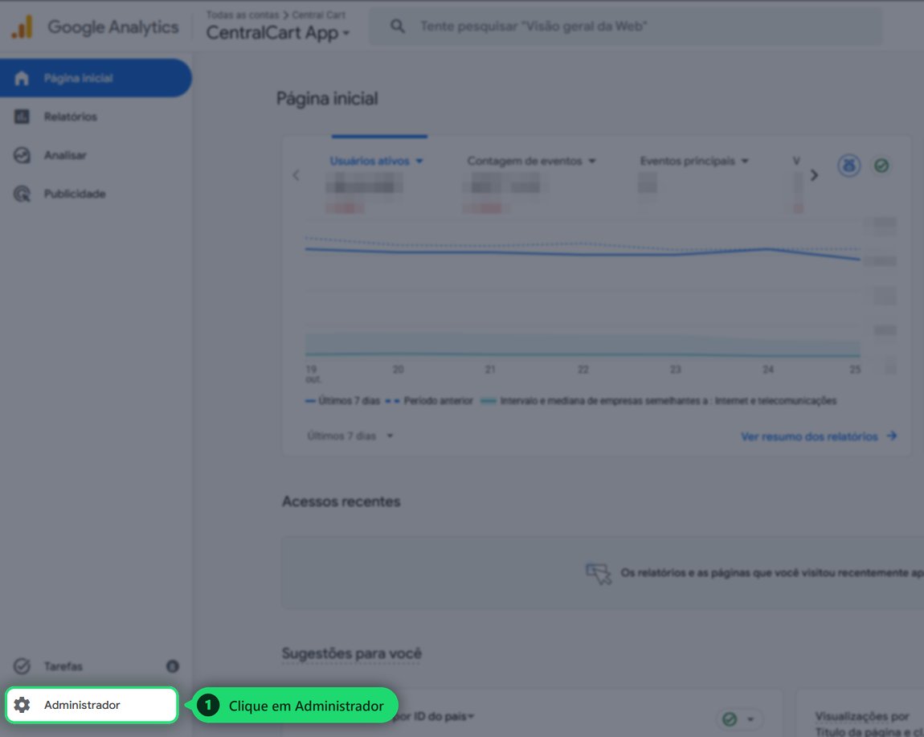Expand the Usuários ativos metric dropdown
Viewport: 924px width, 737px height.
(x=419, y=161)
